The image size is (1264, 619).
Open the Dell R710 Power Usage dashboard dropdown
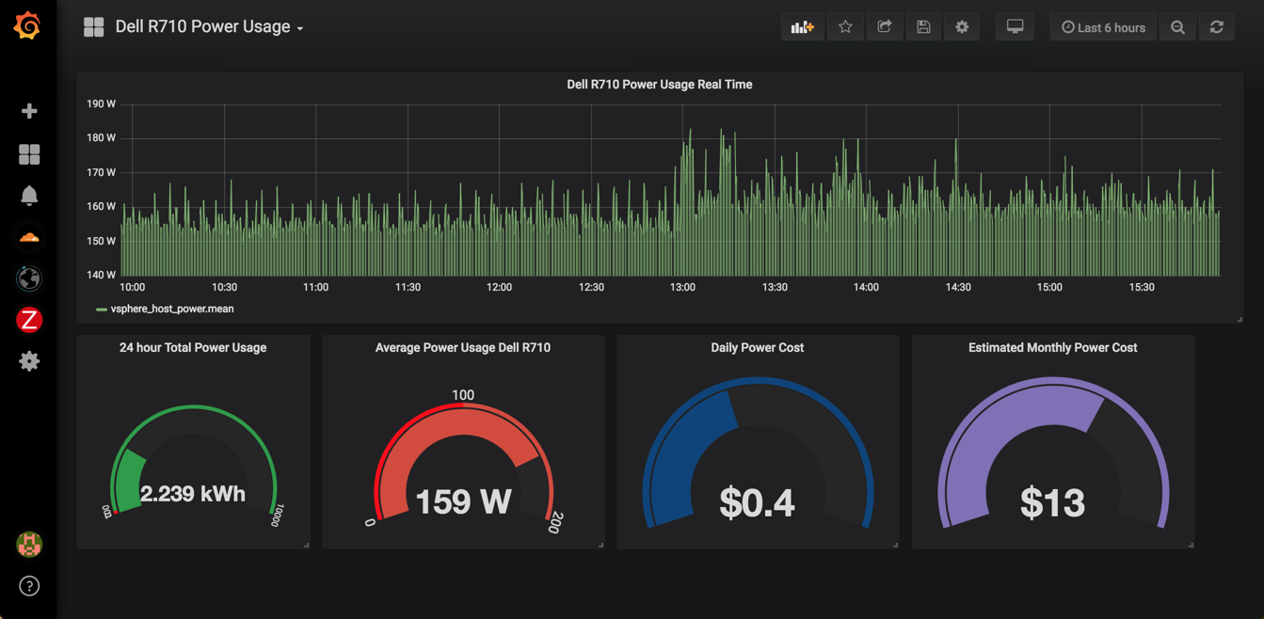click(x=209, y=27)
